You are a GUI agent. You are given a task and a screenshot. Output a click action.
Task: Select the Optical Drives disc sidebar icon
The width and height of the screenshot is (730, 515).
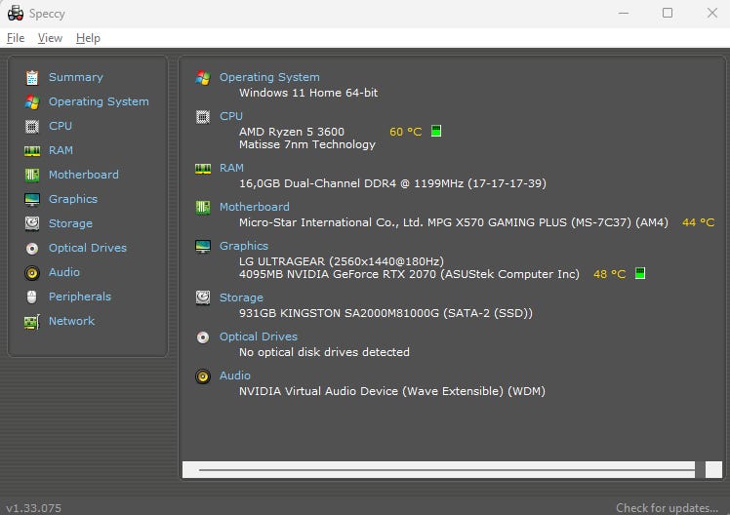point(32,248)
